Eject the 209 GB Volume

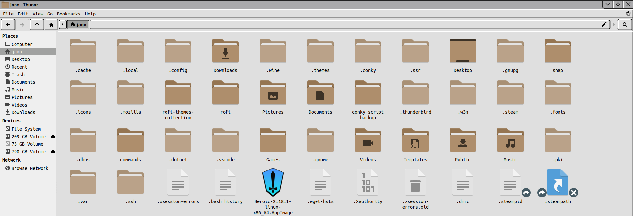coord(53,137)
